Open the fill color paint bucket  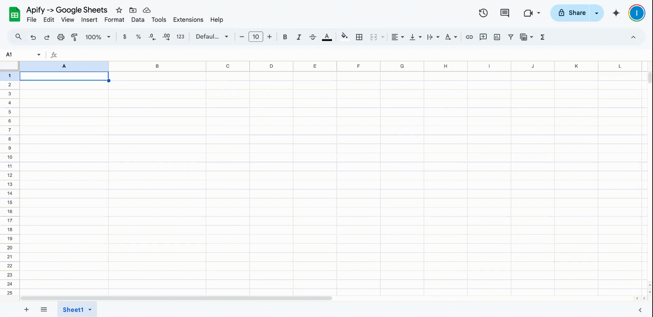[345, 36]
